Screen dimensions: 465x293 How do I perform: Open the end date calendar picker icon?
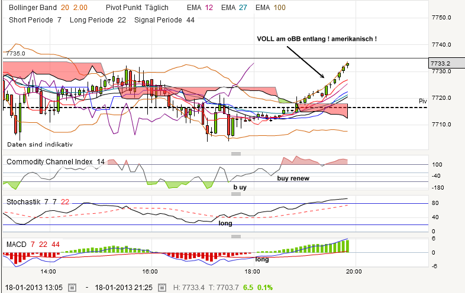162,287
